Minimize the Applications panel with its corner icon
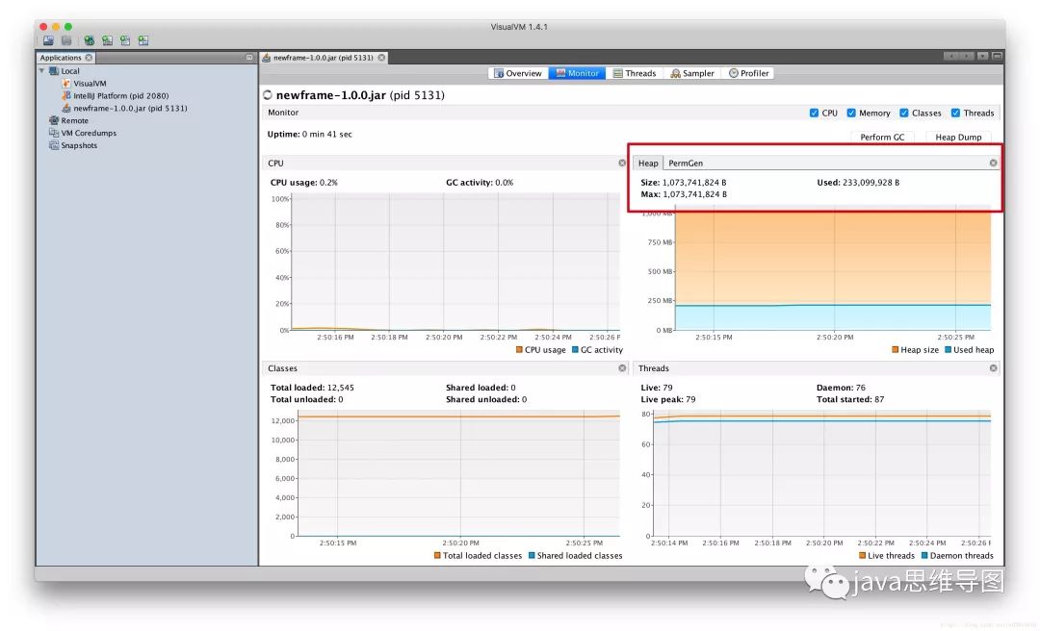1040x631 pixels. click(249, 58)
